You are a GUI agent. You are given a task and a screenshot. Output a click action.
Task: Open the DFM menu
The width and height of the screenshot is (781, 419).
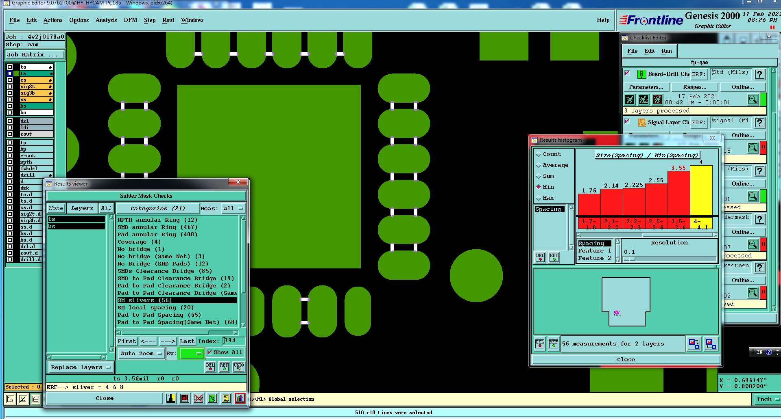[x=131, y=20]
